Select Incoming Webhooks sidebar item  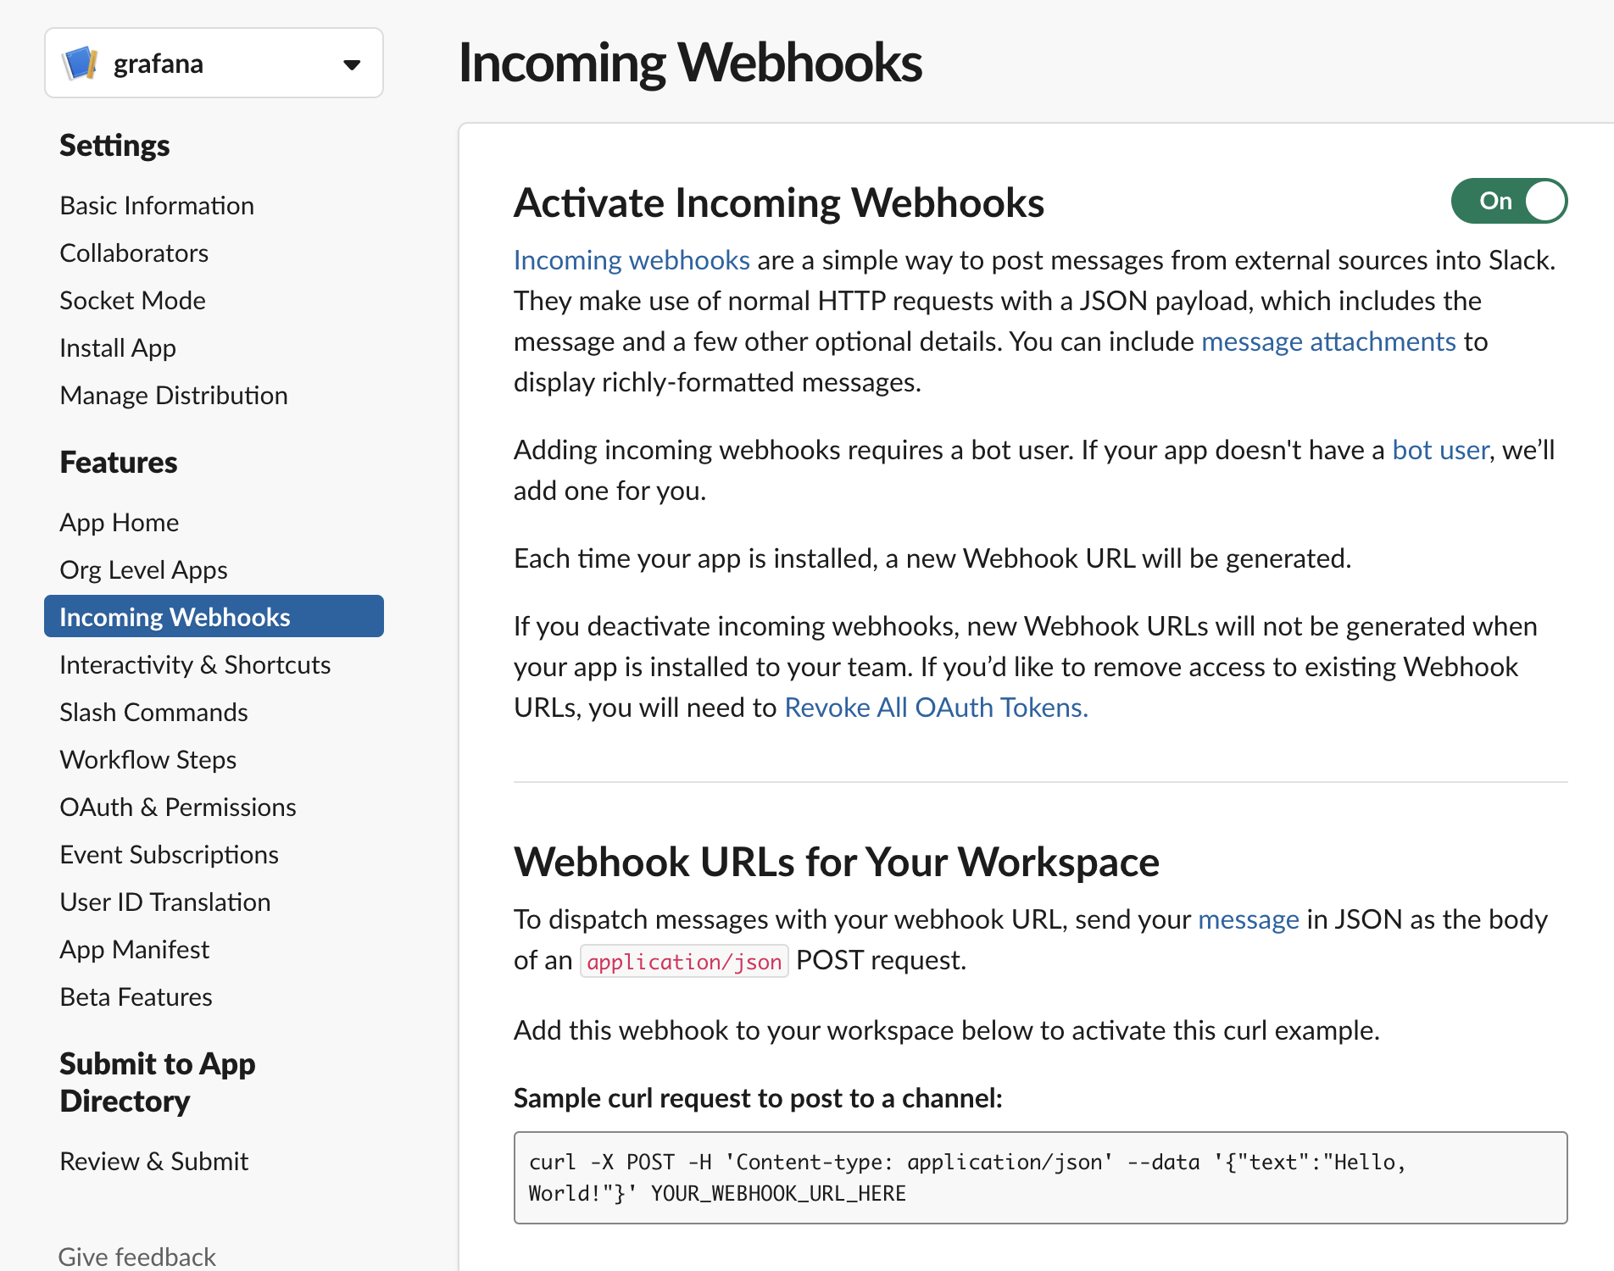tap(214, 616)
